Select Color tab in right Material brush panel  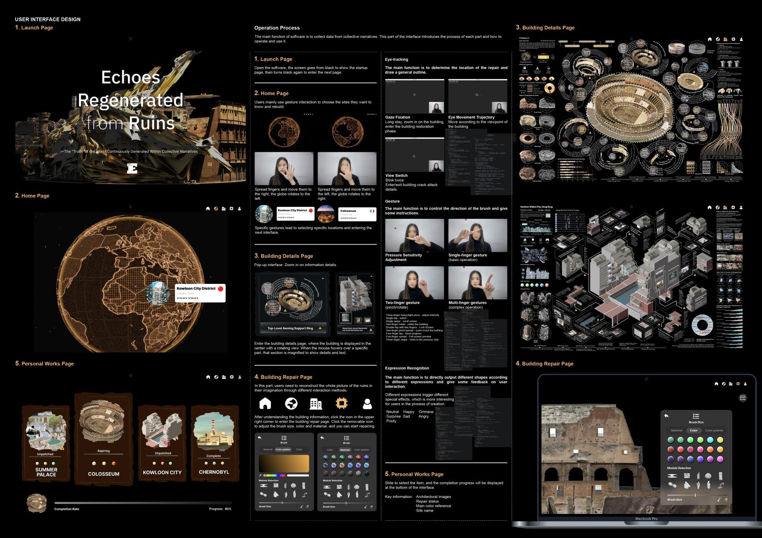tap(330, 450)
